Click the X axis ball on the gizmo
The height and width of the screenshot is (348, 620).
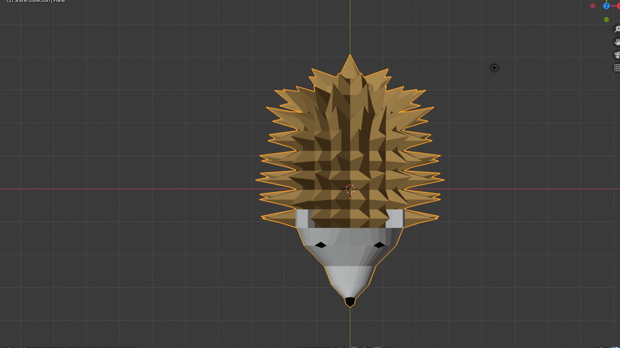[x=619, y=6]
